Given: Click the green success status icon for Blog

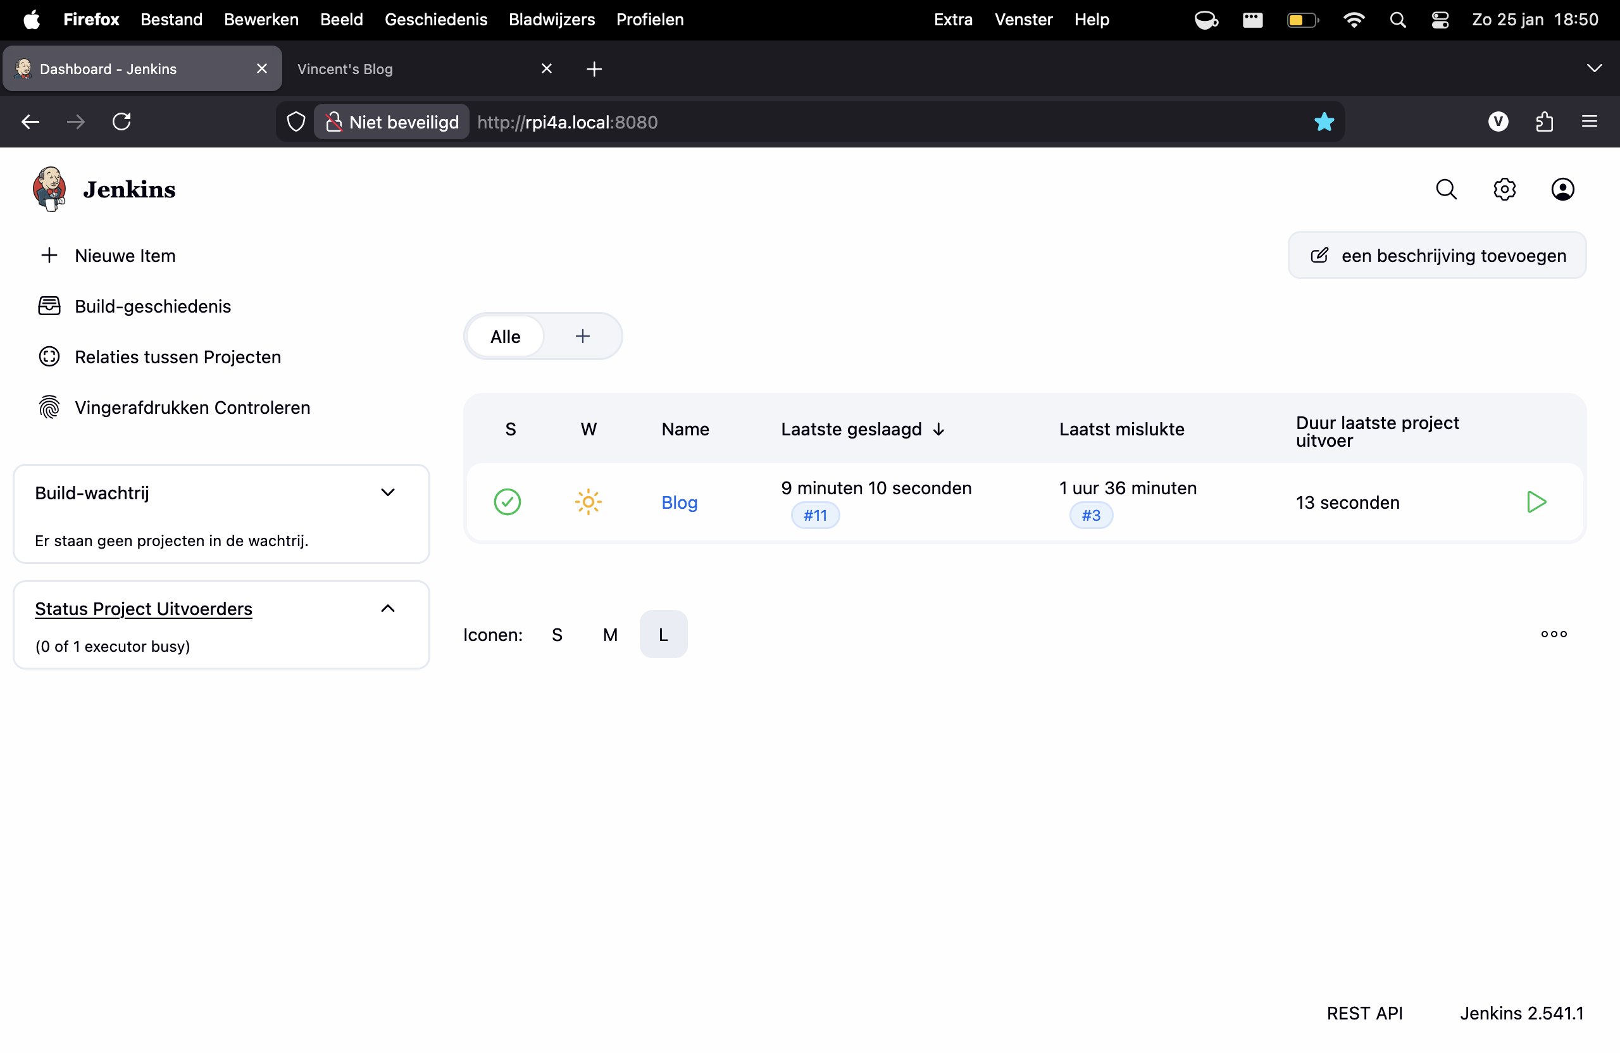Looking at the screenshot, I should 508,502.
